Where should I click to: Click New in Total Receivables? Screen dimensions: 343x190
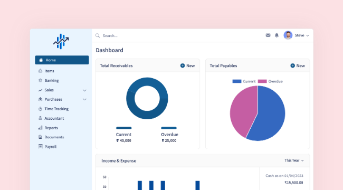(x=187, y=65)
